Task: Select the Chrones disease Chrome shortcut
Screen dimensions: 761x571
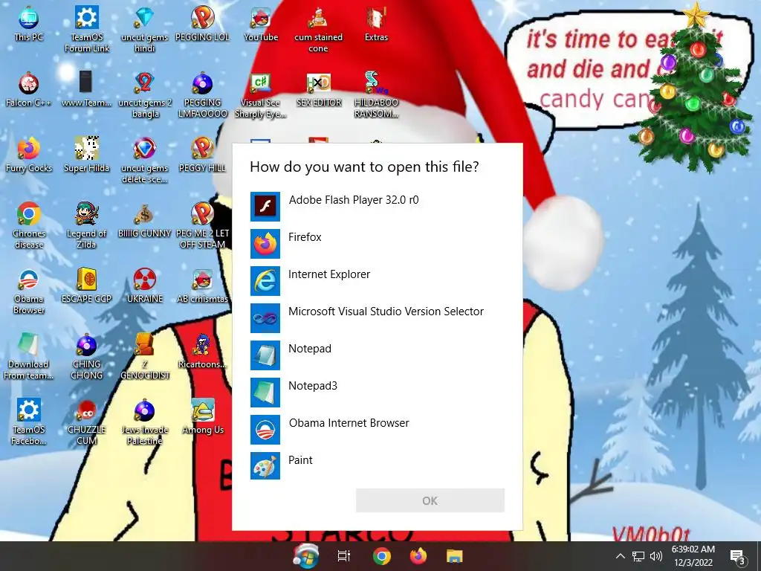Action: [x=29, y=225]
